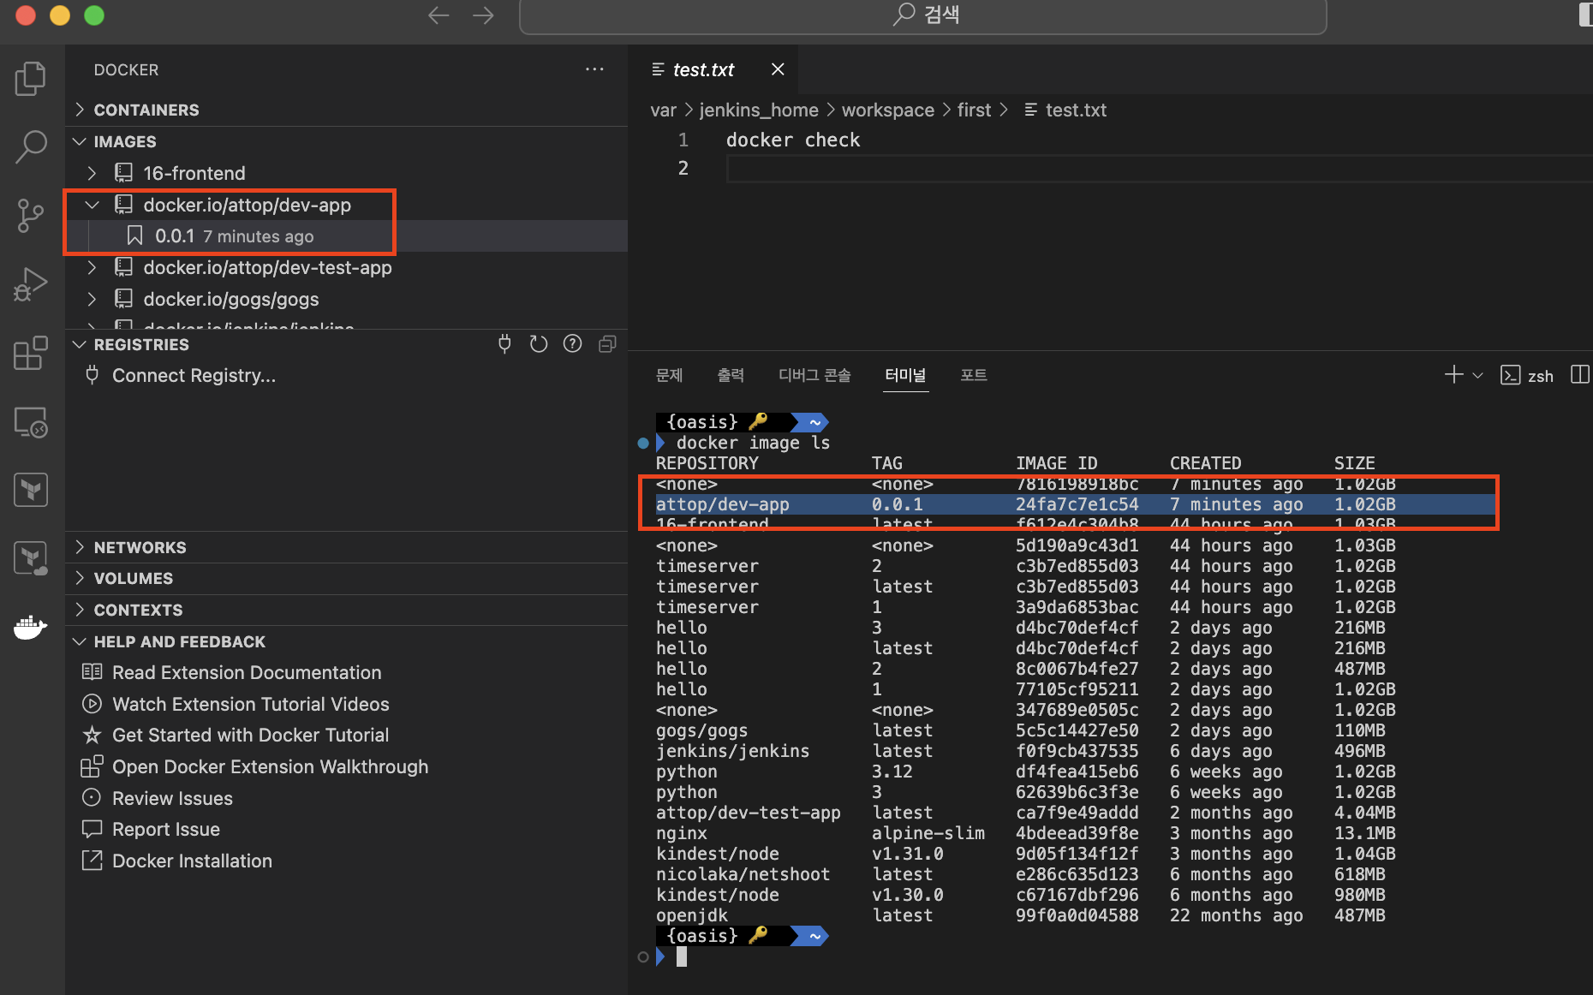This screenshot has height=995, width=1593.
Task: Open the new terminal profile dropdown
Action: click(1477, 375)
